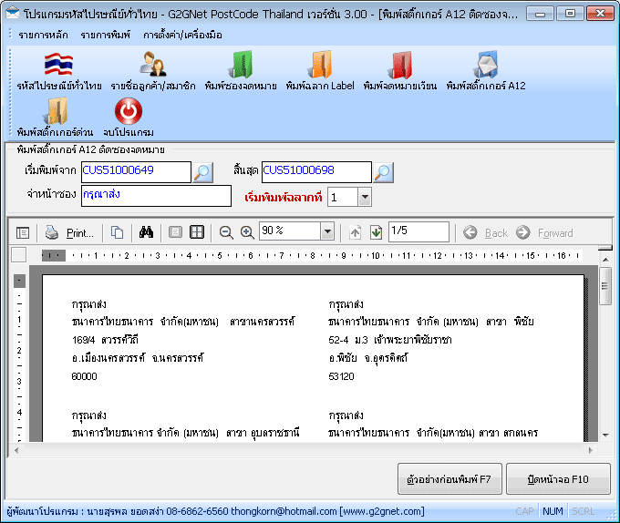
Task: Click horizontal scrollbar left arrow
Action: [x=16, y=450]
